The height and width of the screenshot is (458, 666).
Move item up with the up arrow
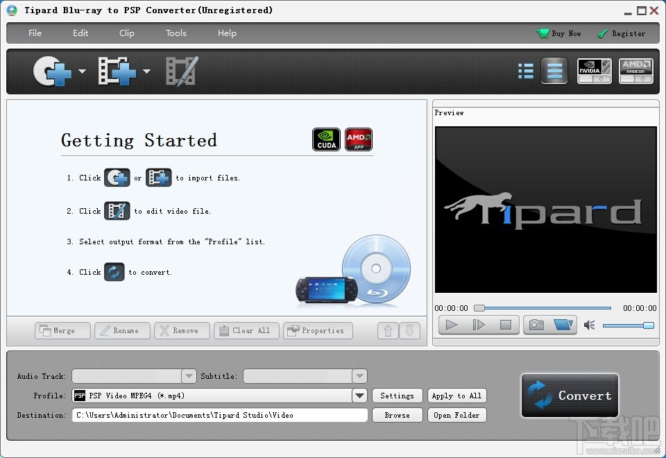[x=388, y=330]
